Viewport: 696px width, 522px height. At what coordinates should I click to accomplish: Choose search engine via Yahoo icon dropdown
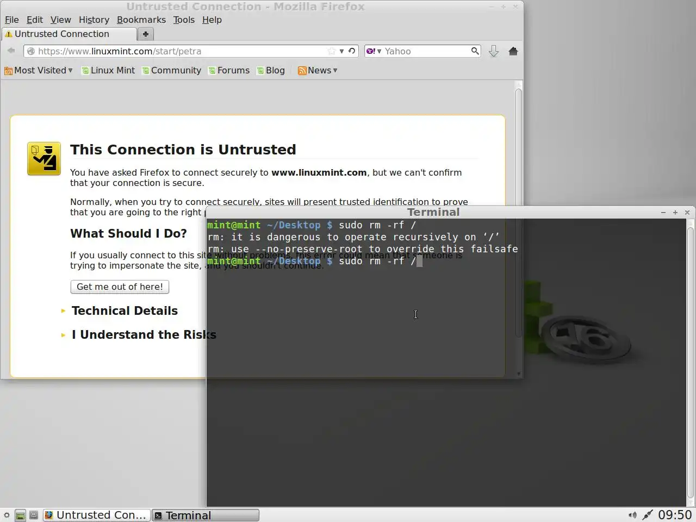point(374,51)
